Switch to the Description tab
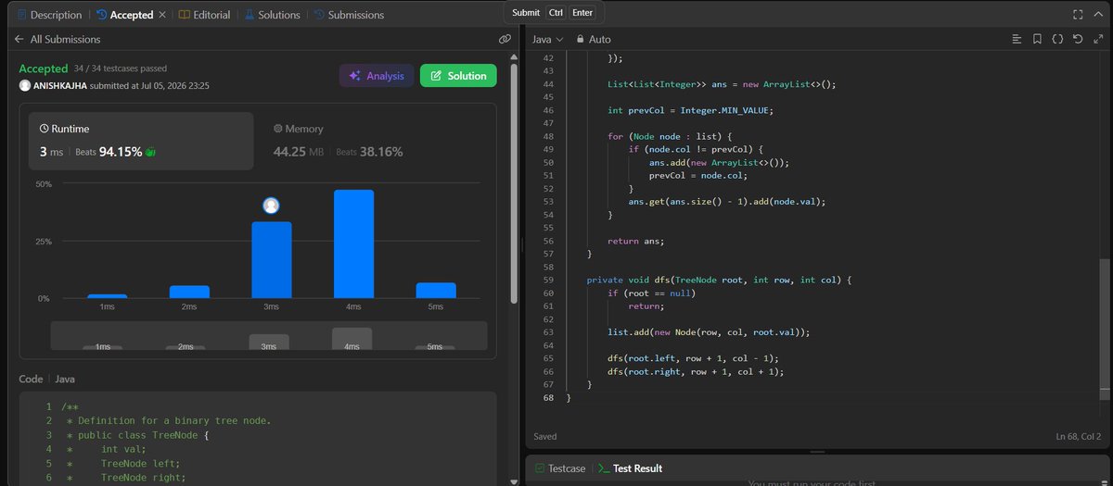This screenshot has width=1113, height=486. coord(48,15)
